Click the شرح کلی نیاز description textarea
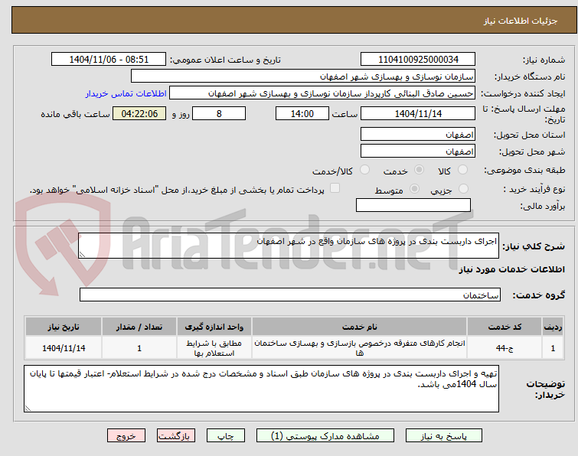 point(289,246)
